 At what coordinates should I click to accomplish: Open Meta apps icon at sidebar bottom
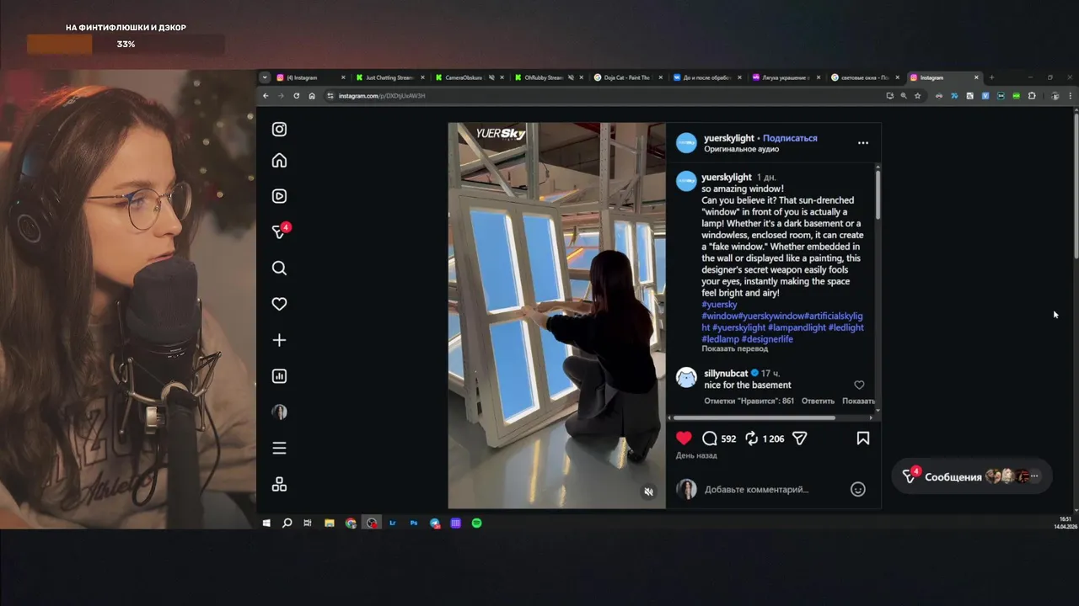[x=279, y=484]
